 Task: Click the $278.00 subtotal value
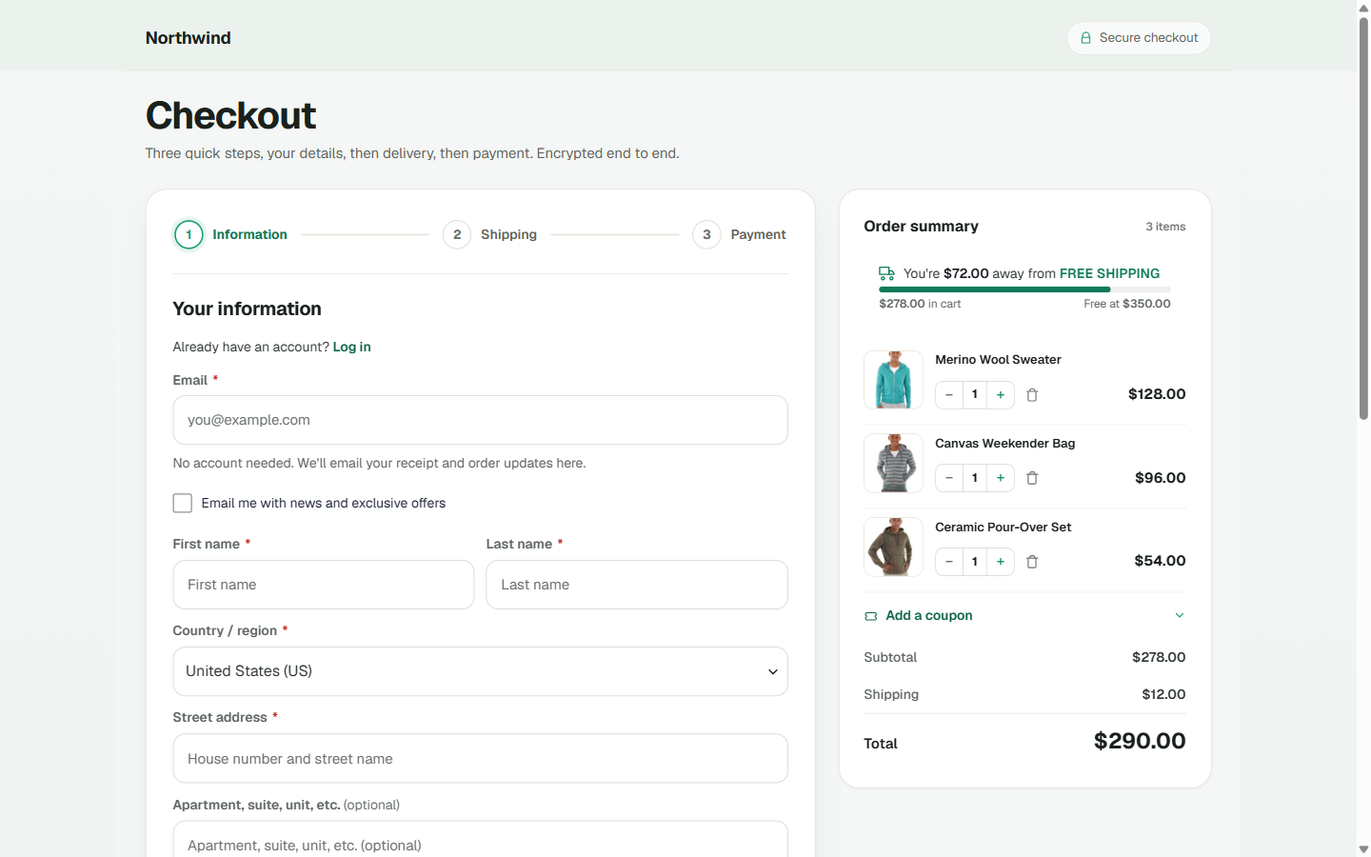1159,657
